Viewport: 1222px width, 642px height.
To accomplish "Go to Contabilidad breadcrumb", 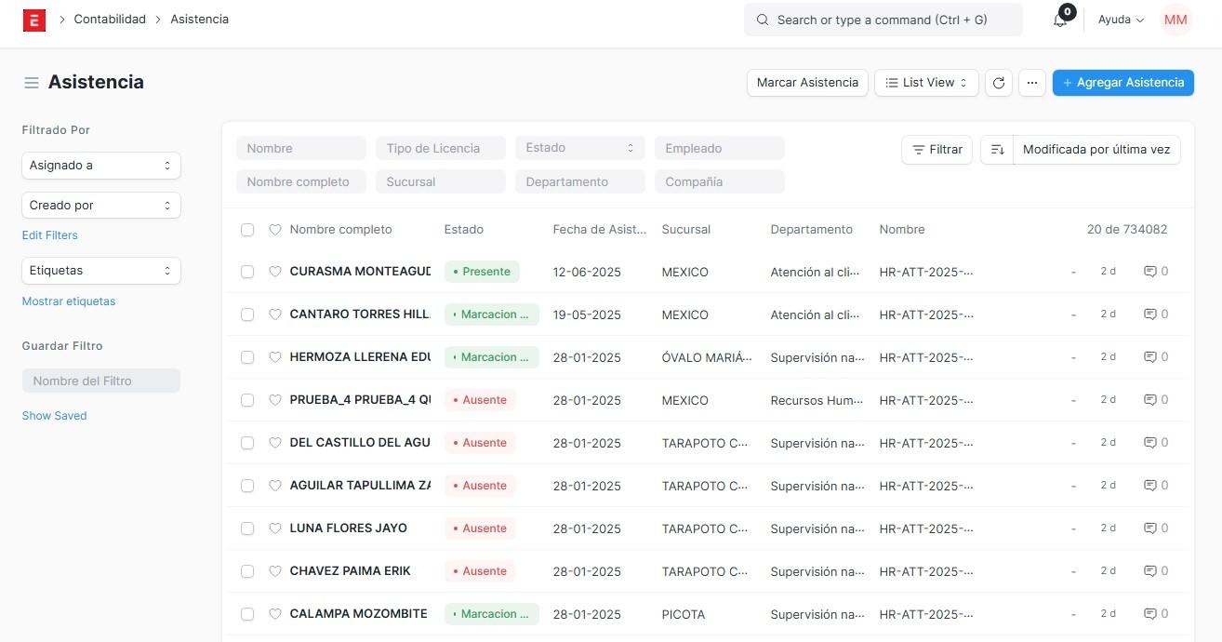I will 110,20.
